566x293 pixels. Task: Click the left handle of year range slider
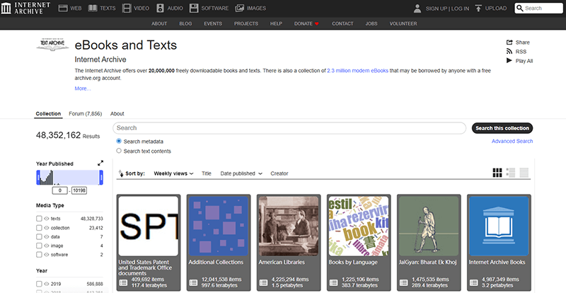coord(38,178)
